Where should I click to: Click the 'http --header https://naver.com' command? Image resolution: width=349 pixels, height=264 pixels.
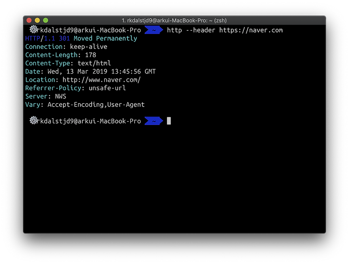click(x=225, y=30)
